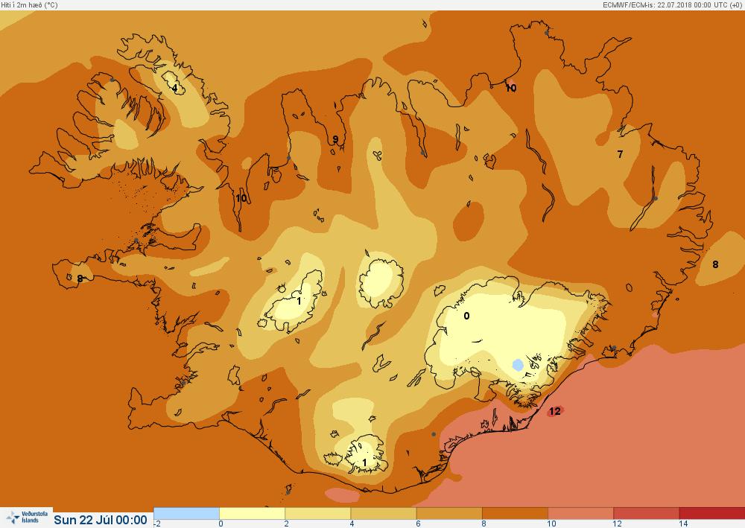This screenshot has width=745, height=528.
Task: Click the 12 temperature label off the southeast coast
Action: point(554,411)
